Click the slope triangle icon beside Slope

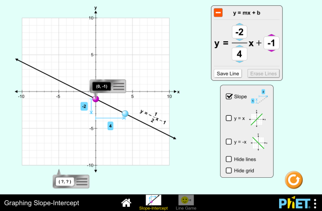click(259, 96)
